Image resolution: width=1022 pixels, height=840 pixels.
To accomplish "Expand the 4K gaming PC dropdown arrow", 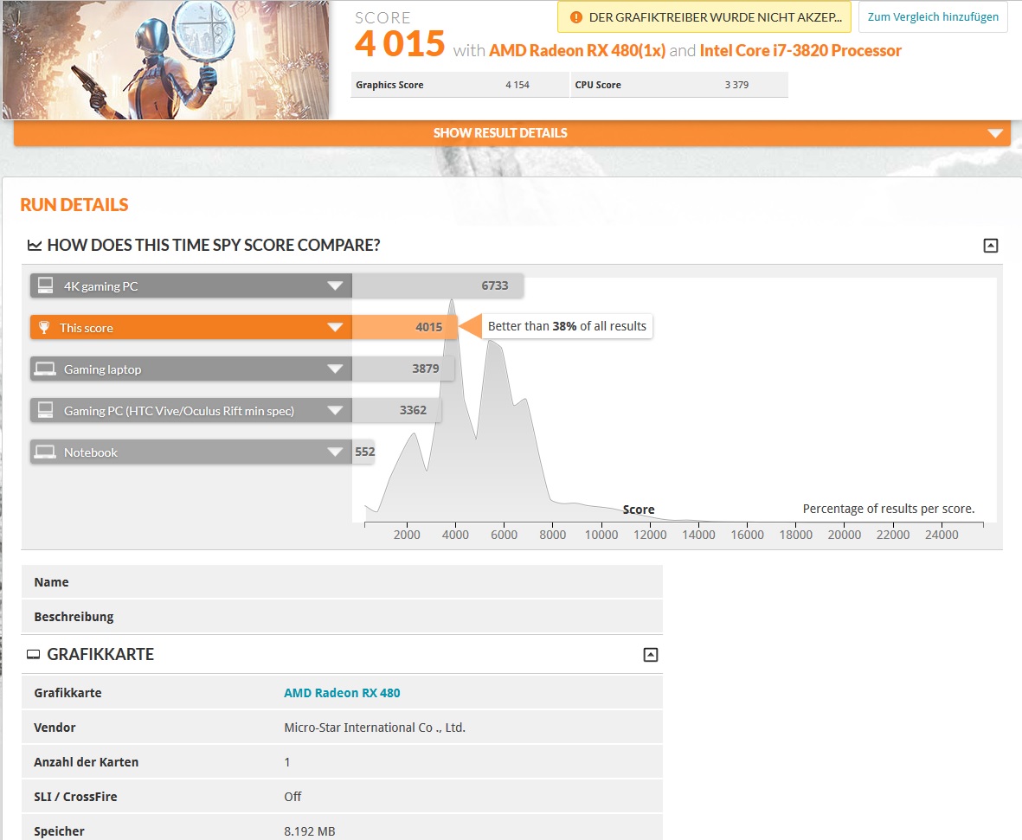I will coord(334,286).
